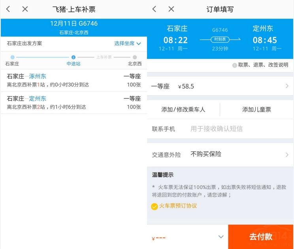Screen dimensions: 294x249
Task: Tap back arrow on 飞猪·上车补票 screen
Action: click(x=8, y=9)
